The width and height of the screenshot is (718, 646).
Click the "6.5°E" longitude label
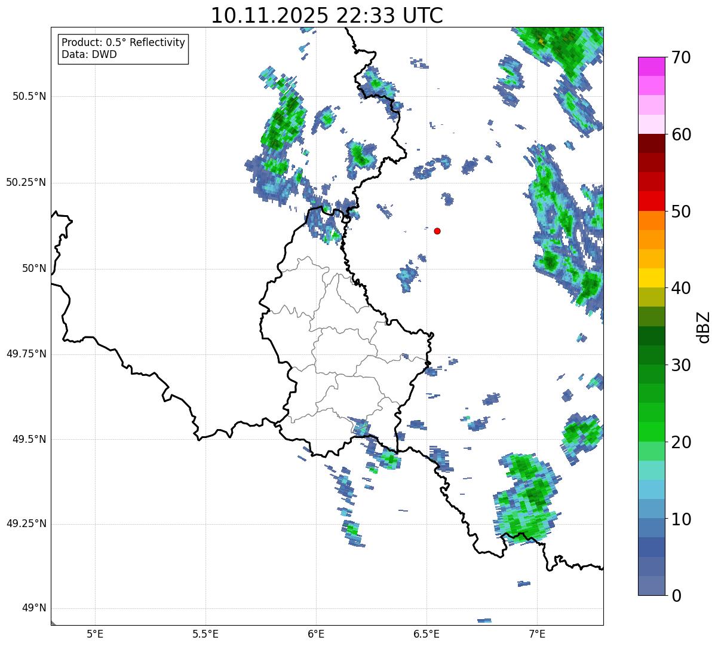coord(426,634)
